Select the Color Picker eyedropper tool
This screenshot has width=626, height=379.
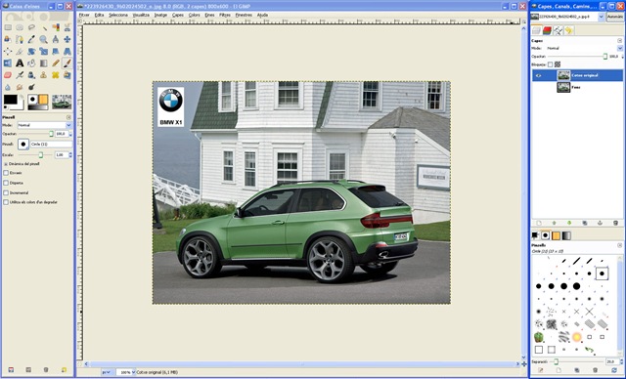click(31, 39)
